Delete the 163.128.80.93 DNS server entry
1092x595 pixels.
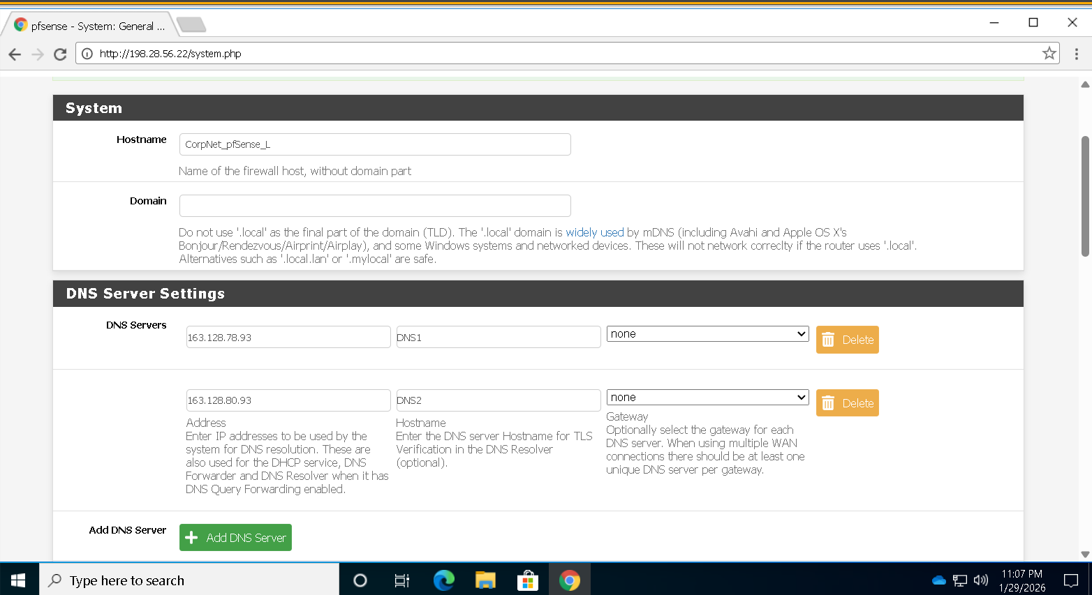(847, 403)
